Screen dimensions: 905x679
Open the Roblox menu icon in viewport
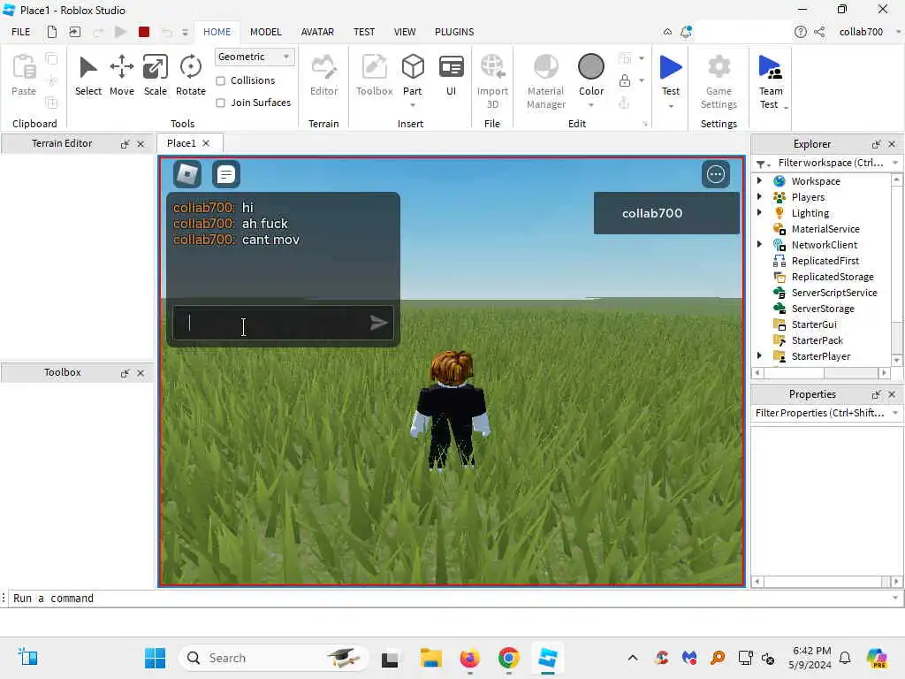point(187,174)
